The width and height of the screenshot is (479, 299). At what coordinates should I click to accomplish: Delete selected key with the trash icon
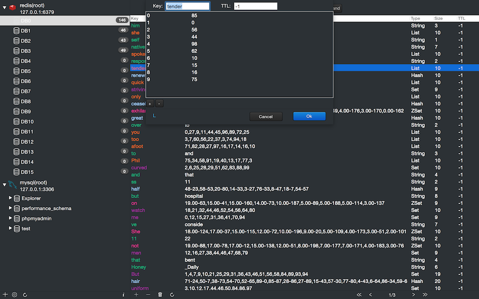pos(160,295)
